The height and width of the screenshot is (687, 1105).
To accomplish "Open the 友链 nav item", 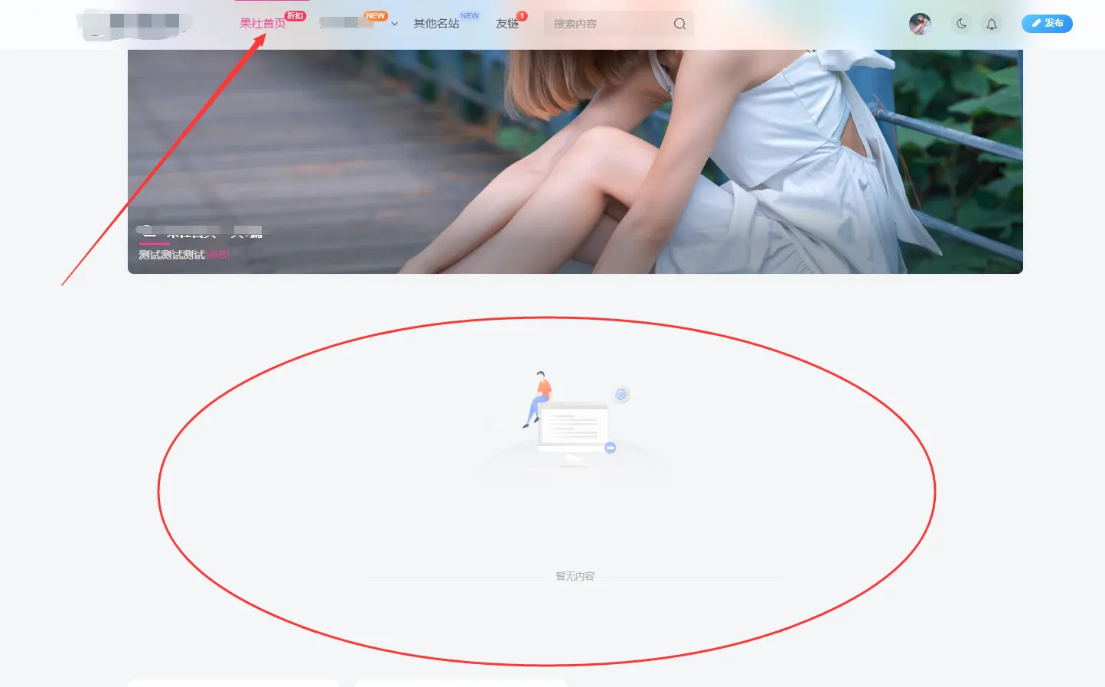I will coord(507,24).
